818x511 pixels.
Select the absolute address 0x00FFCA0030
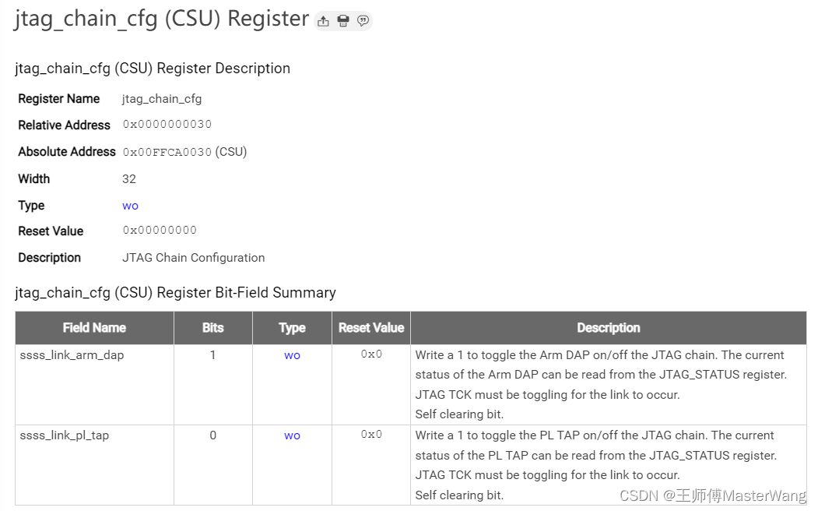(167, 151)
